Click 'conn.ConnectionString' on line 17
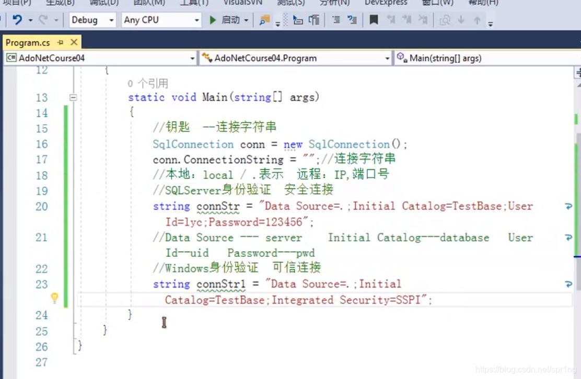Viewport: 581px width, 379px height. coord(218,160)
